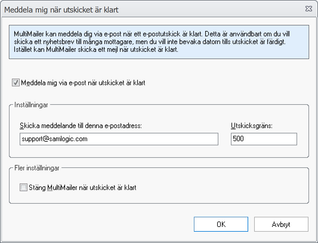Cancel via the Avbryt button
The image size is (318, 243).
click(x=281, y=224)
